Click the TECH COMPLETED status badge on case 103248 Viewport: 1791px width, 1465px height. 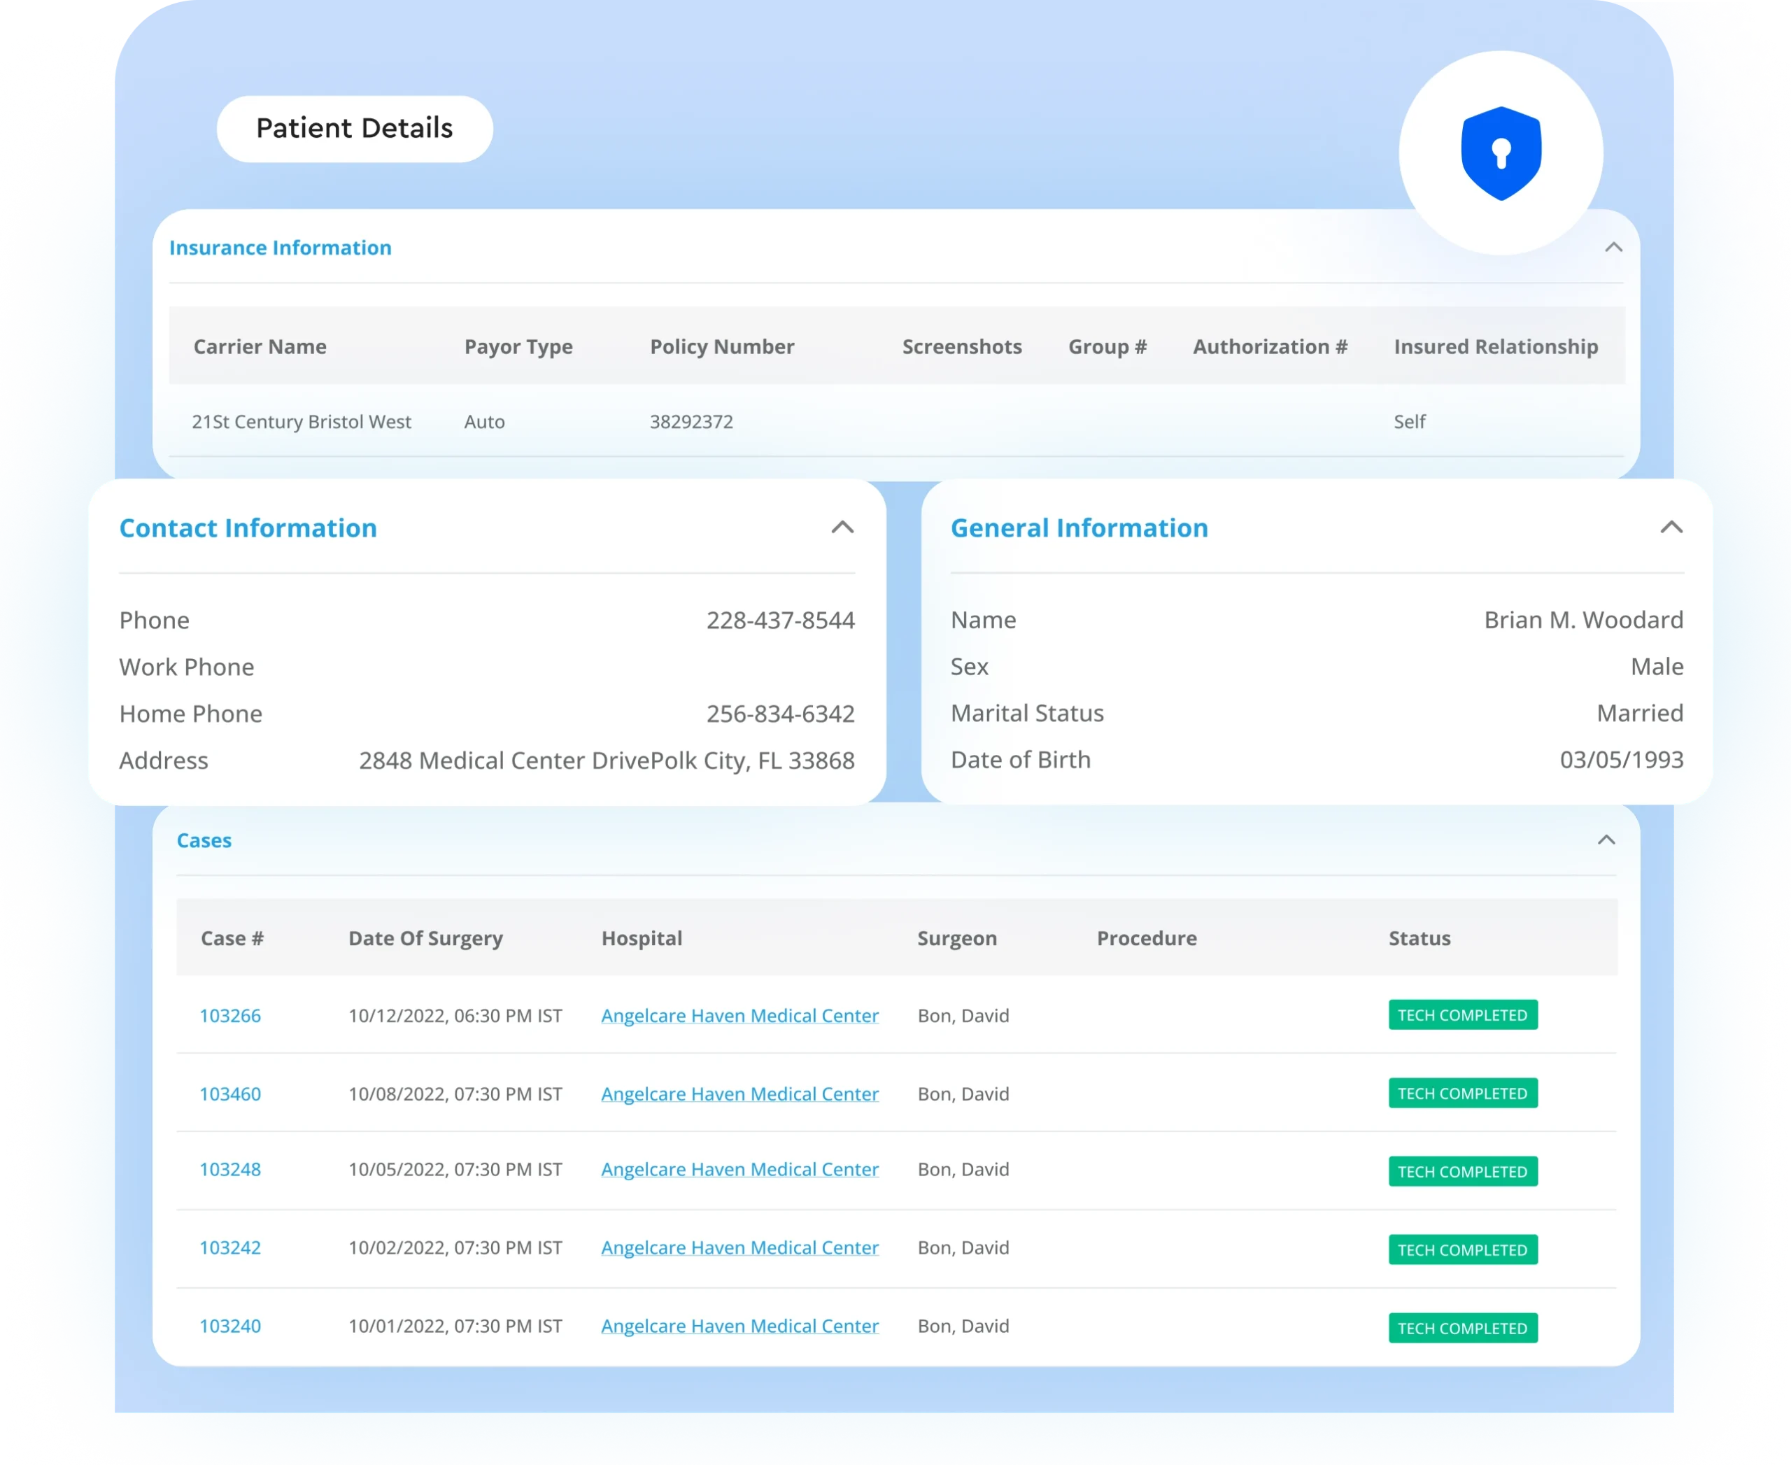(1461, 1172)
